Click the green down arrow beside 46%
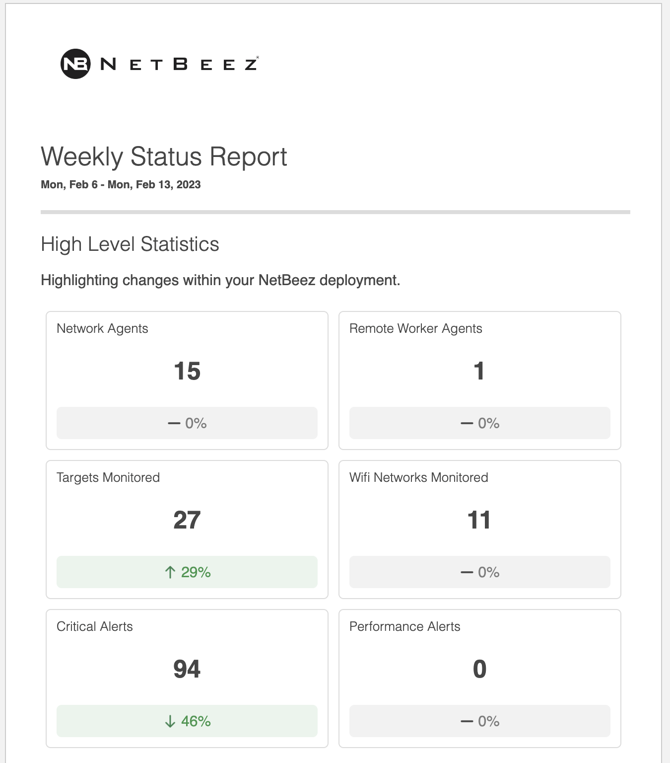 (170, 721)
